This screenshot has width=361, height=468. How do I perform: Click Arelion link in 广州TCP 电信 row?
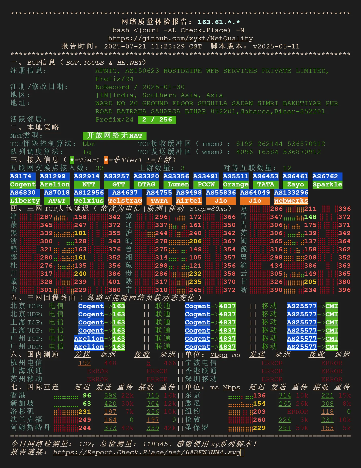click(89, 339)
